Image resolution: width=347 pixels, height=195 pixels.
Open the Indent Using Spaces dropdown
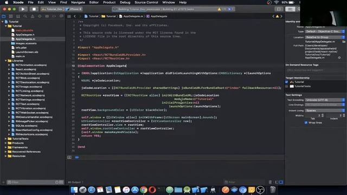pos(325,110)
